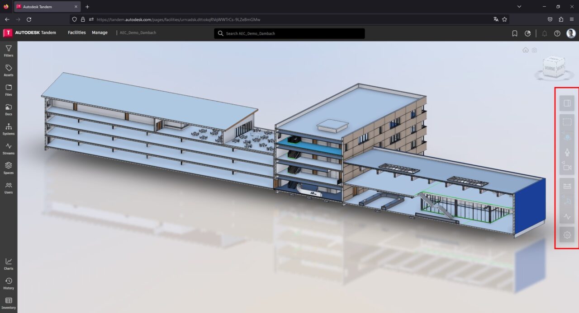Toggle the rectangular selection tool
The height and width of the screenshot is (313, 579).
(x=567, y=121)
